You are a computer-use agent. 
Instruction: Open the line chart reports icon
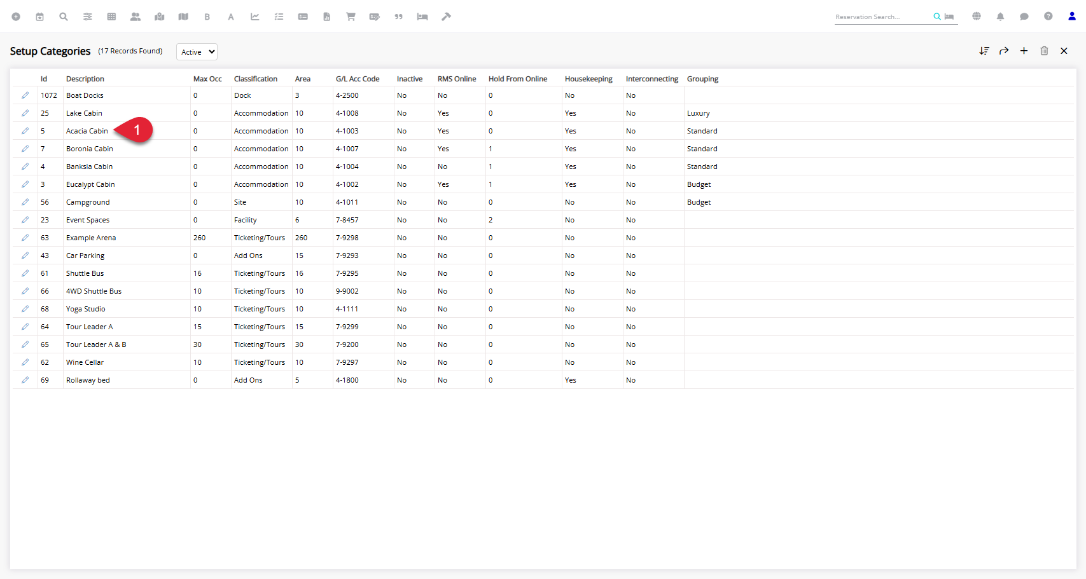pos(255,17)
